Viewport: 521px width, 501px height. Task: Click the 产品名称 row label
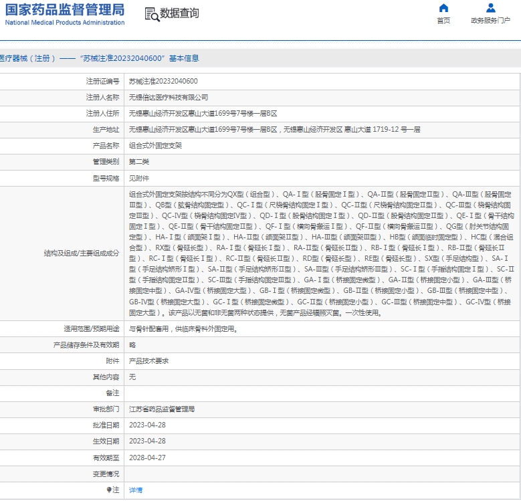coord(106,146)
